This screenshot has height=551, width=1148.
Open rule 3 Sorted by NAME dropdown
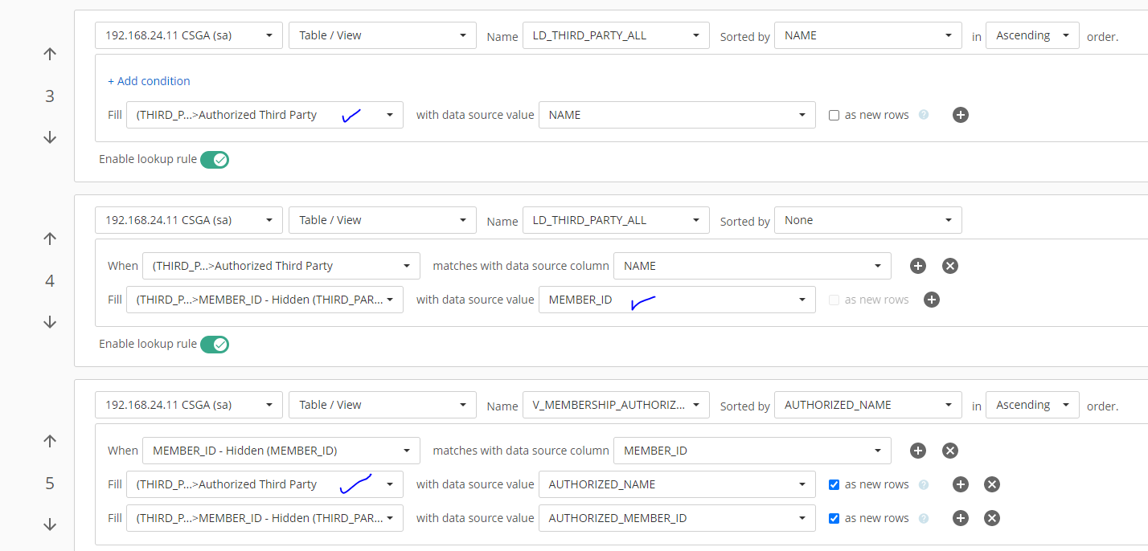click(x=867, y=35)
